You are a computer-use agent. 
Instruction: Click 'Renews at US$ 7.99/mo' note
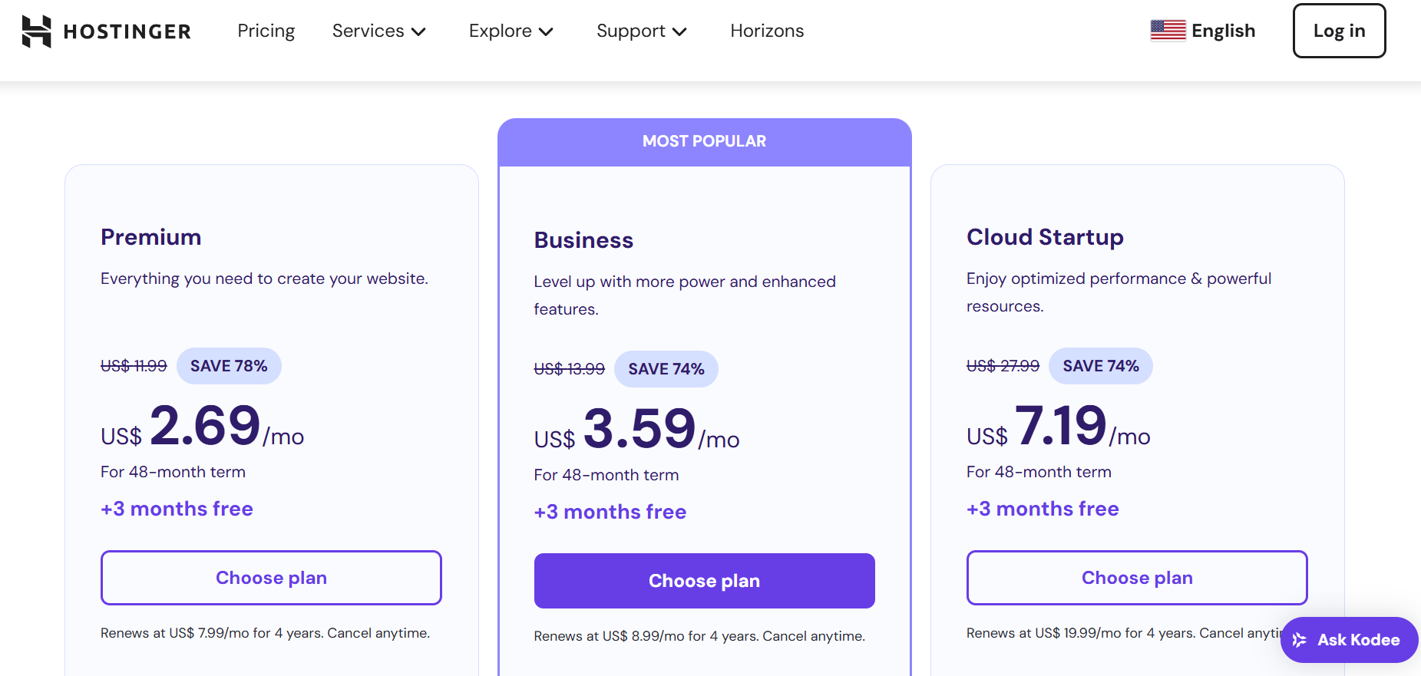pyautogui.click(x=265, y=633)
